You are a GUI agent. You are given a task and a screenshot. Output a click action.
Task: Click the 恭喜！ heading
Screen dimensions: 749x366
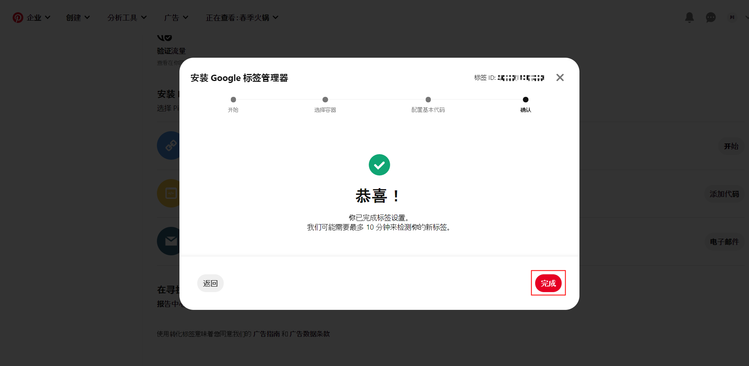coord(378,196)
